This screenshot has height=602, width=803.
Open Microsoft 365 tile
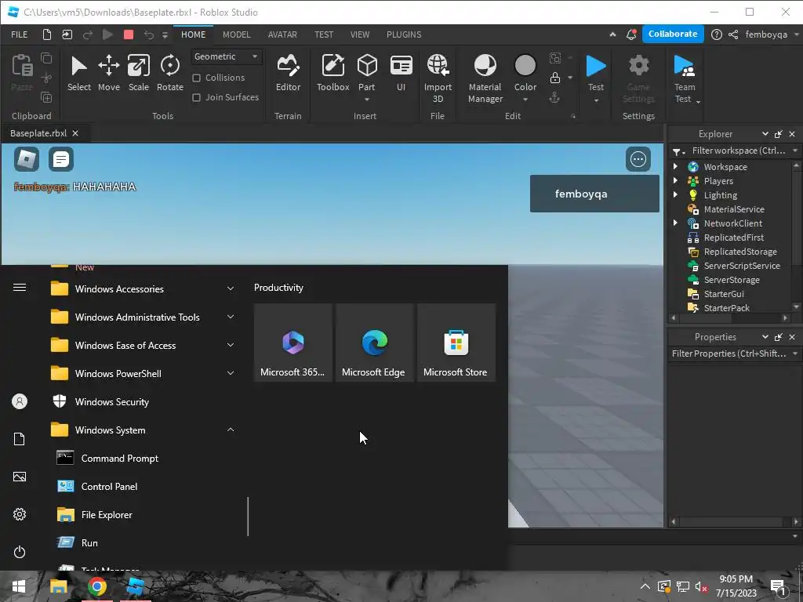pyautogui.click(x=293, y=343)
